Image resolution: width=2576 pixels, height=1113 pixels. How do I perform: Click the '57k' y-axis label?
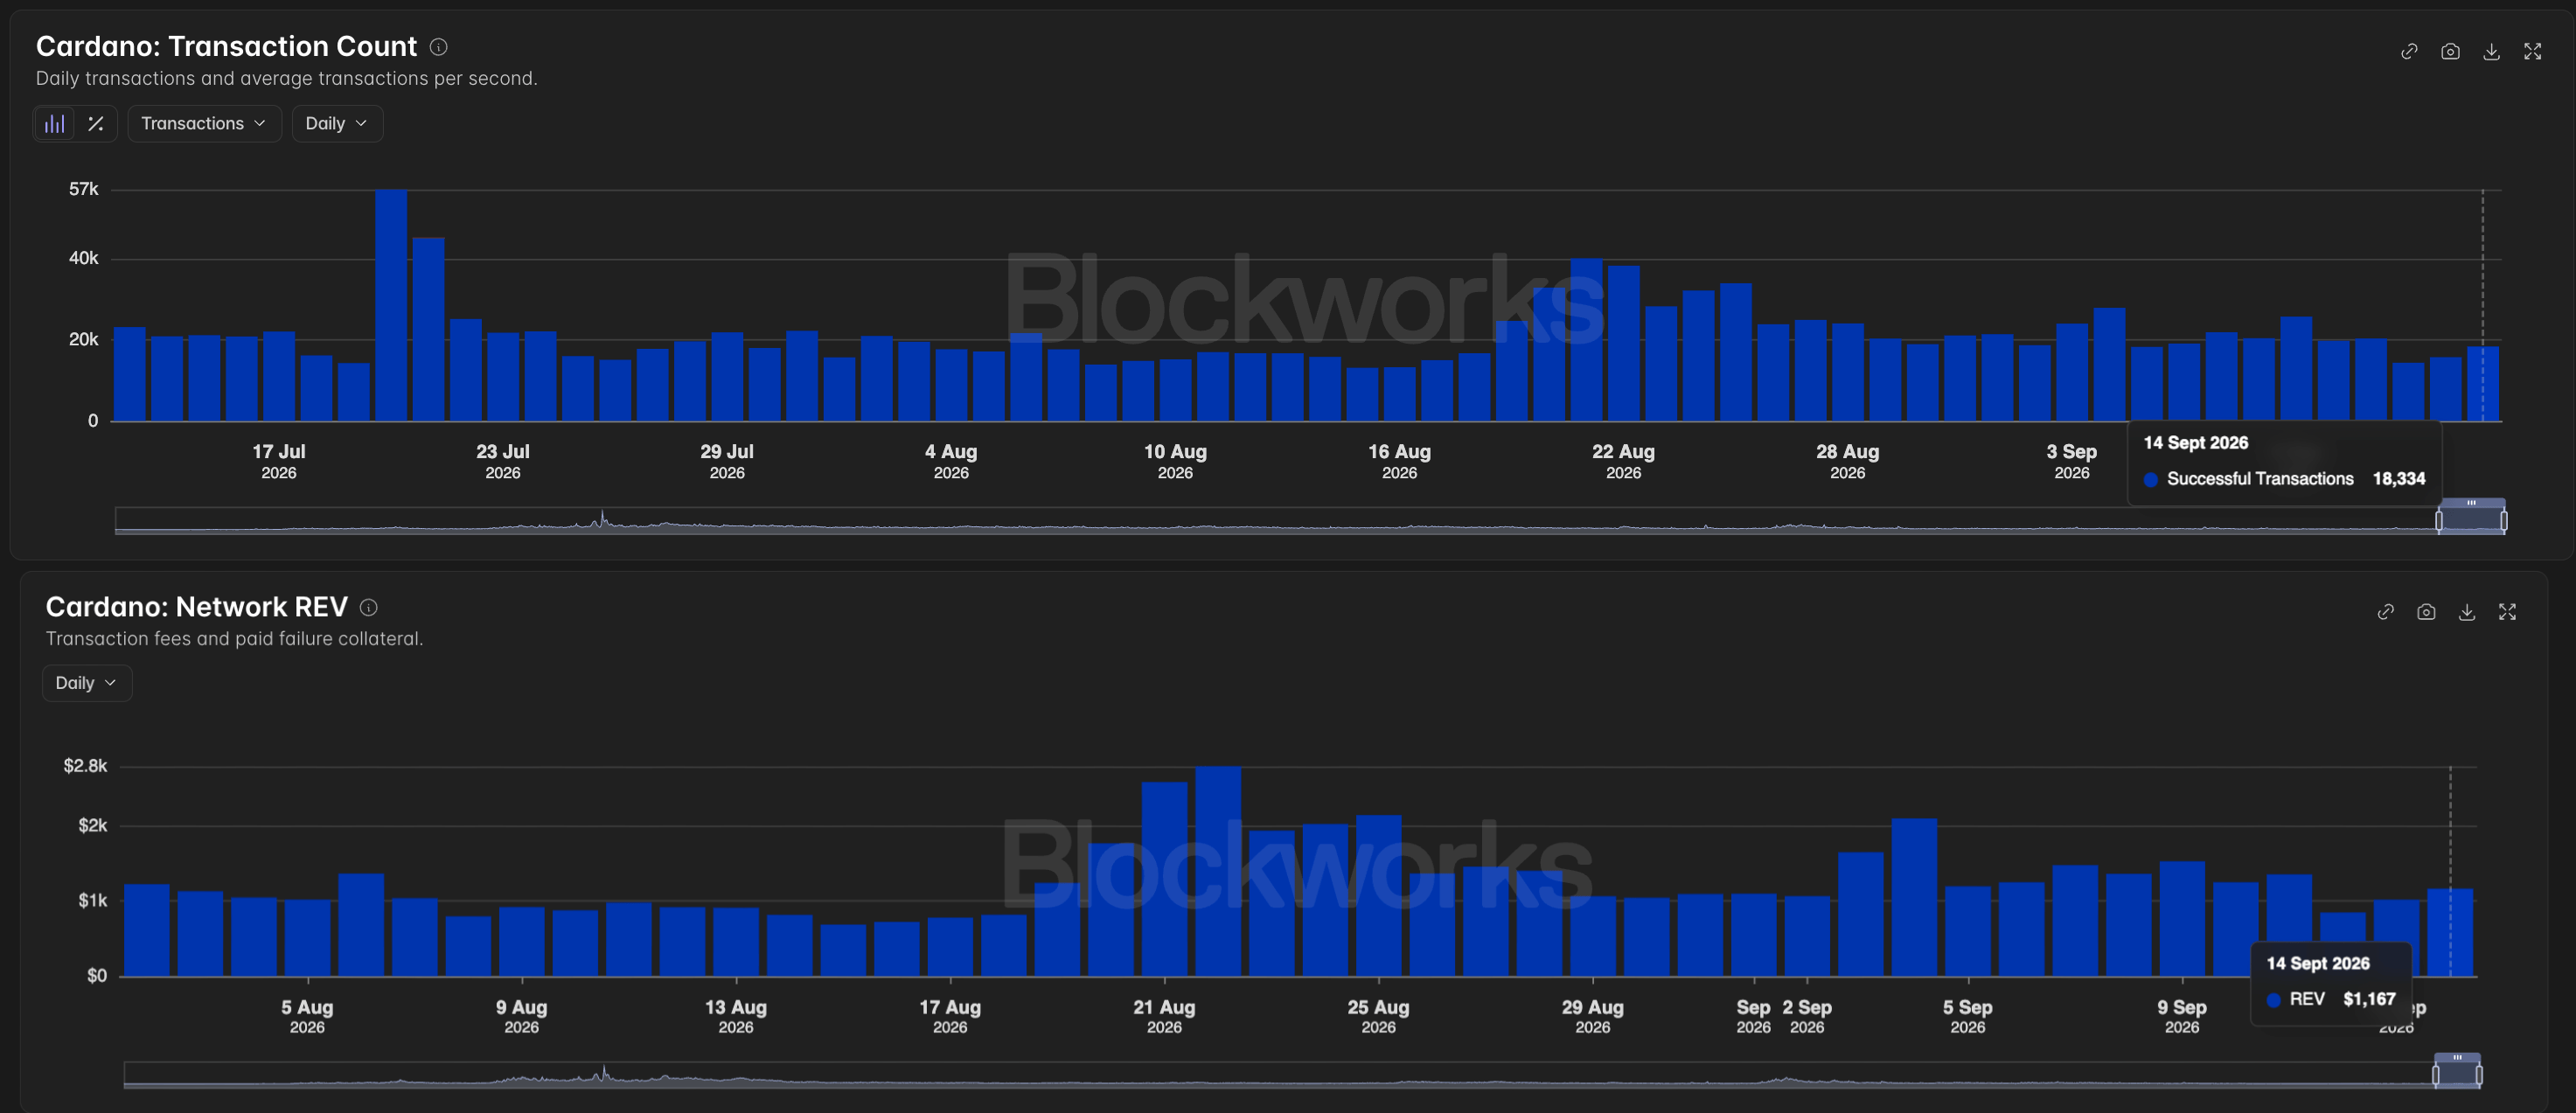click(x=84, y=189)
